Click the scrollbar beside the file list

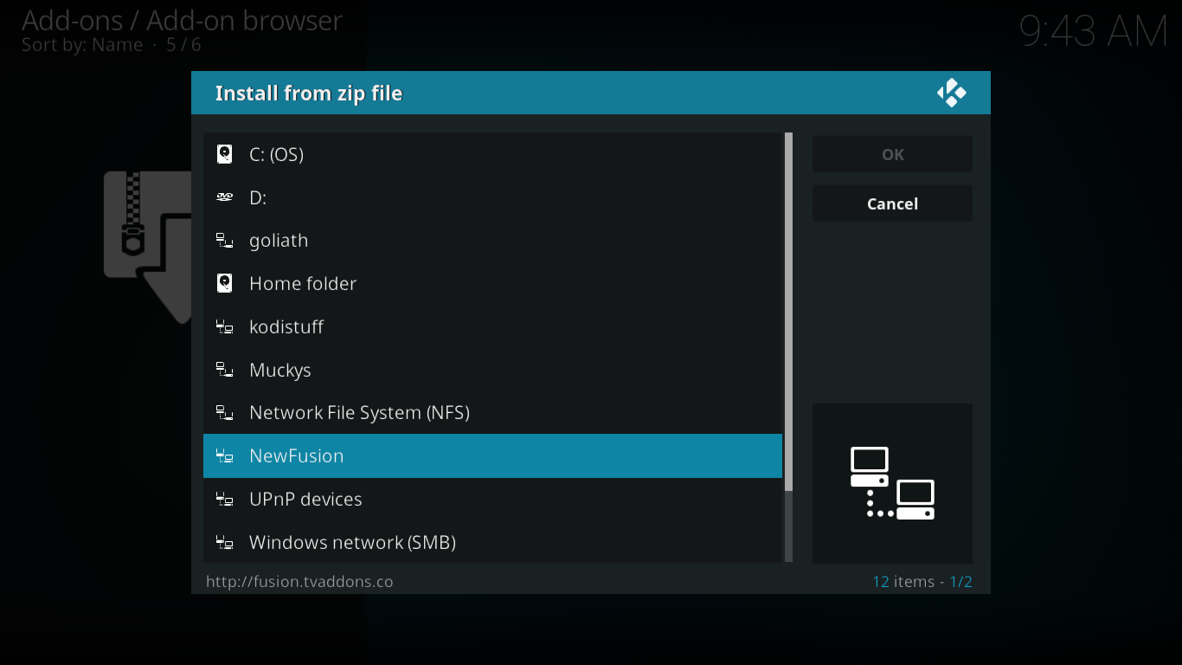788,346
